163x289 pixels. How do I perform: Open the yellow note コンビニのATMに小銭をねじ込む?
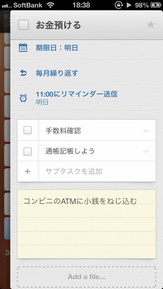click(x=86, y=224)
